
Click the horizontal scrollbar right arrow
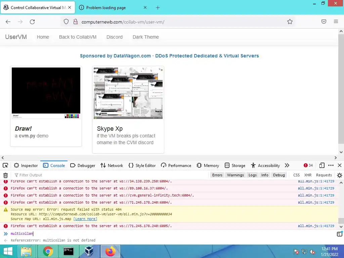[336, 158]
